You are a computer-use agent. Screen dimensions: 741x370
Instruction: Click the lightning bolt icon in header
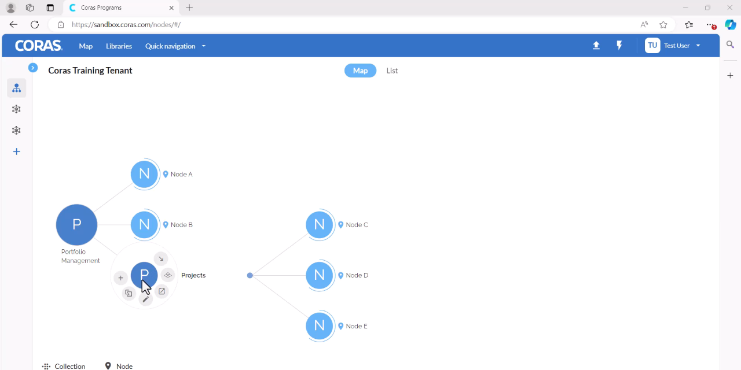click(x=619, y=46)
